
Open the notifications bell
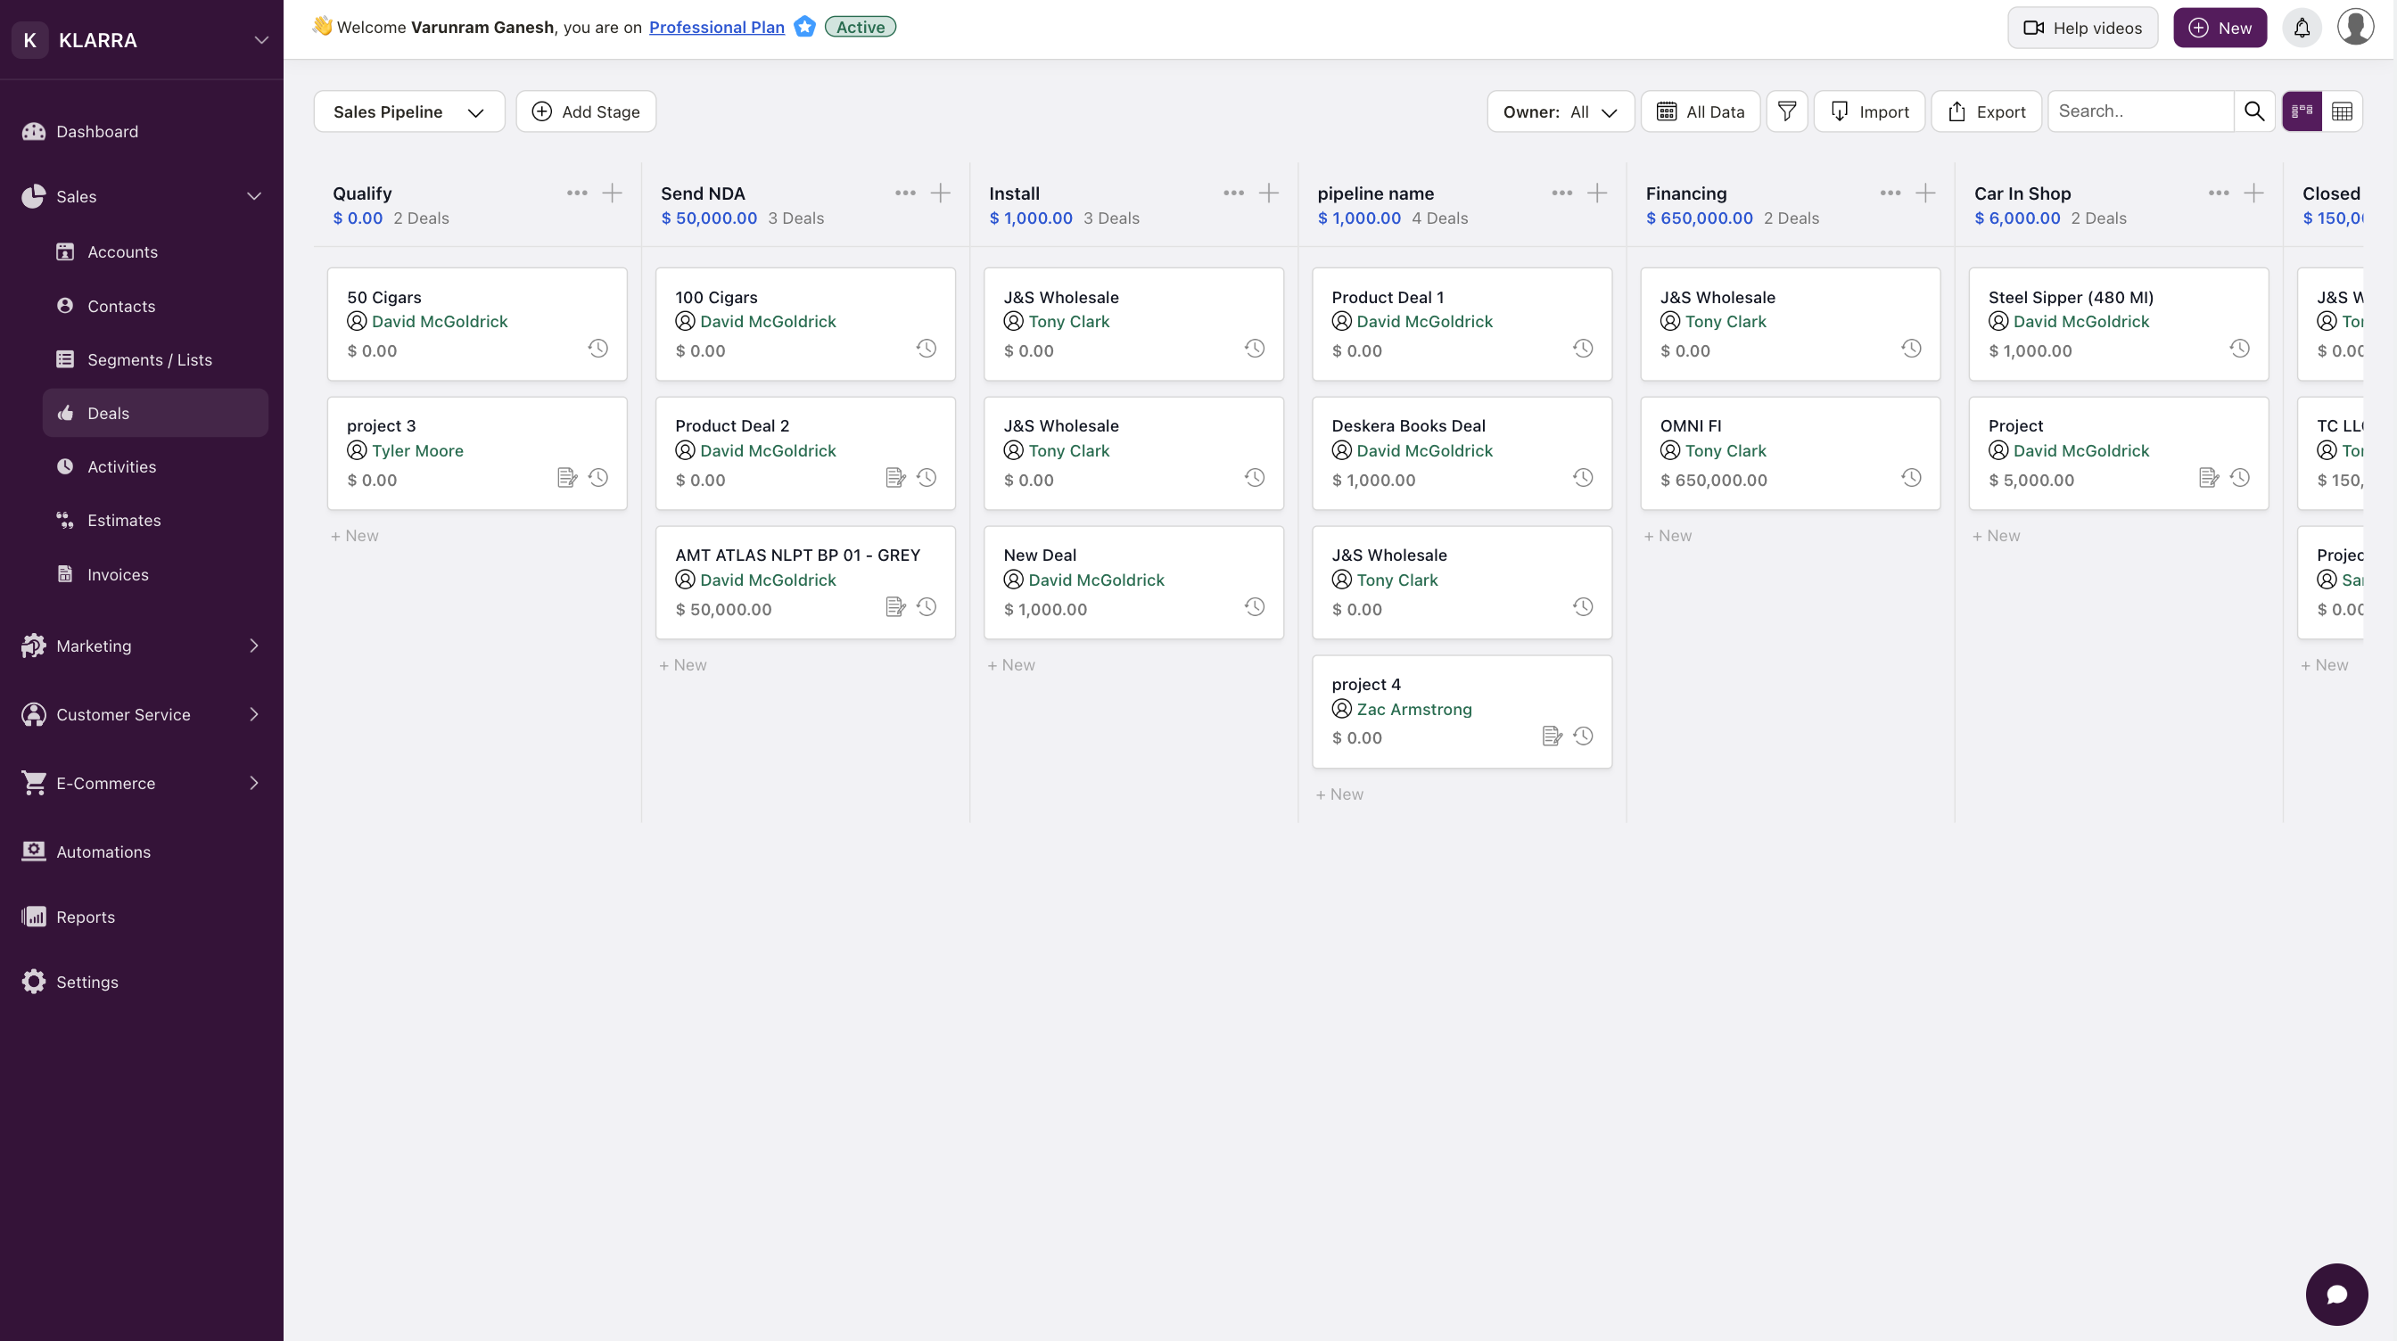tap(2302, 28)
